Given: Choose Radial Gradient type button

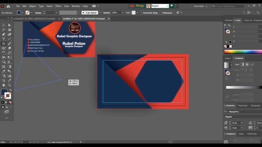Looking at the screenshot, I should (x=247, y=65).
